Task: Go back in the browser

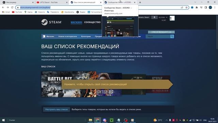Action: pyautogui.click(x=3, y=8)
